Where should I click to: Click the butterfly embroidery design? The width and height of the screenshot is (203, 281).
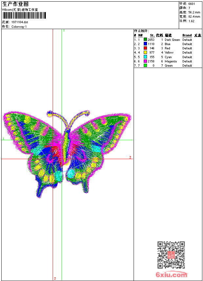point(67,154)
